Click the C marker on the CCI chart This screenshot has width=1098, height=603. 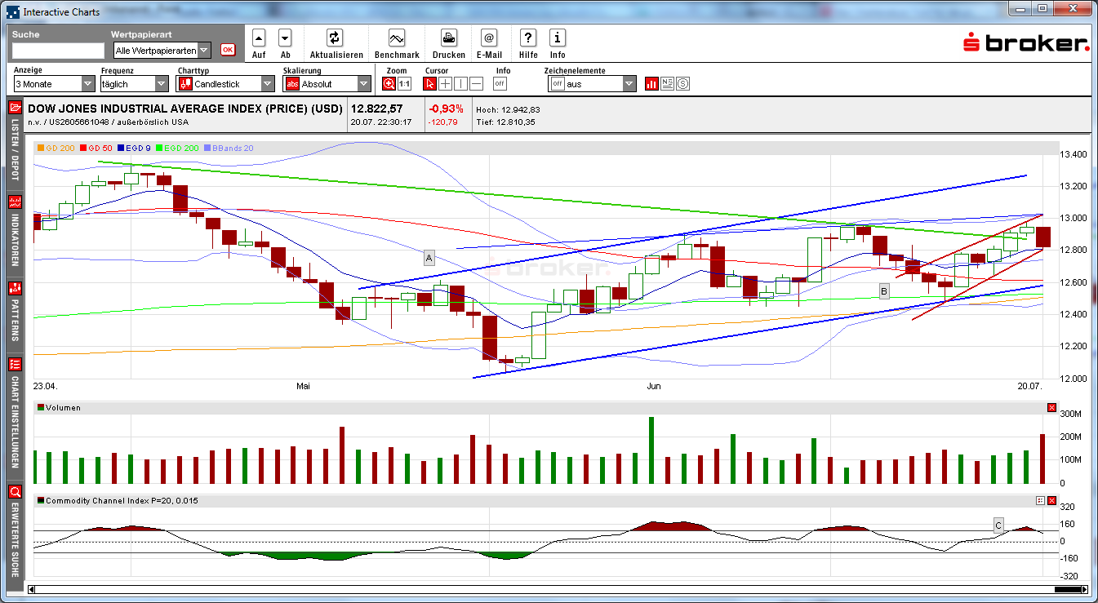pos(998,525)
